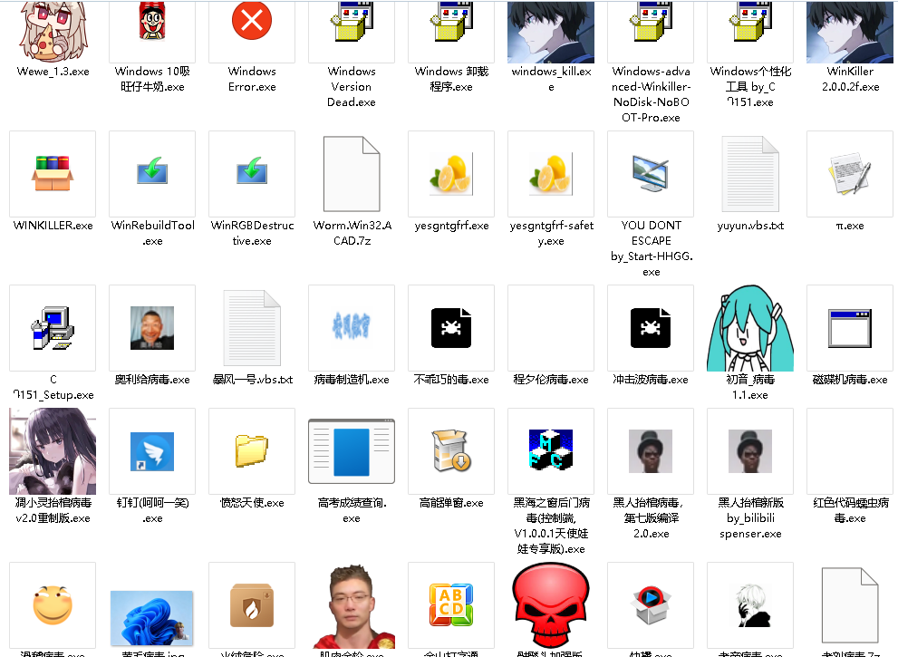
Task: Click the Worm.Win32.ACAD.7z archive
Action: pos(351,174)
